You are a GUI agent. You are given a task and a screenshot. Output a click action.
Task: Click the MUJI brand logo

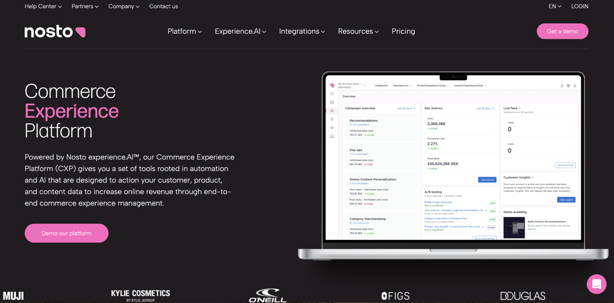(13, 296)
